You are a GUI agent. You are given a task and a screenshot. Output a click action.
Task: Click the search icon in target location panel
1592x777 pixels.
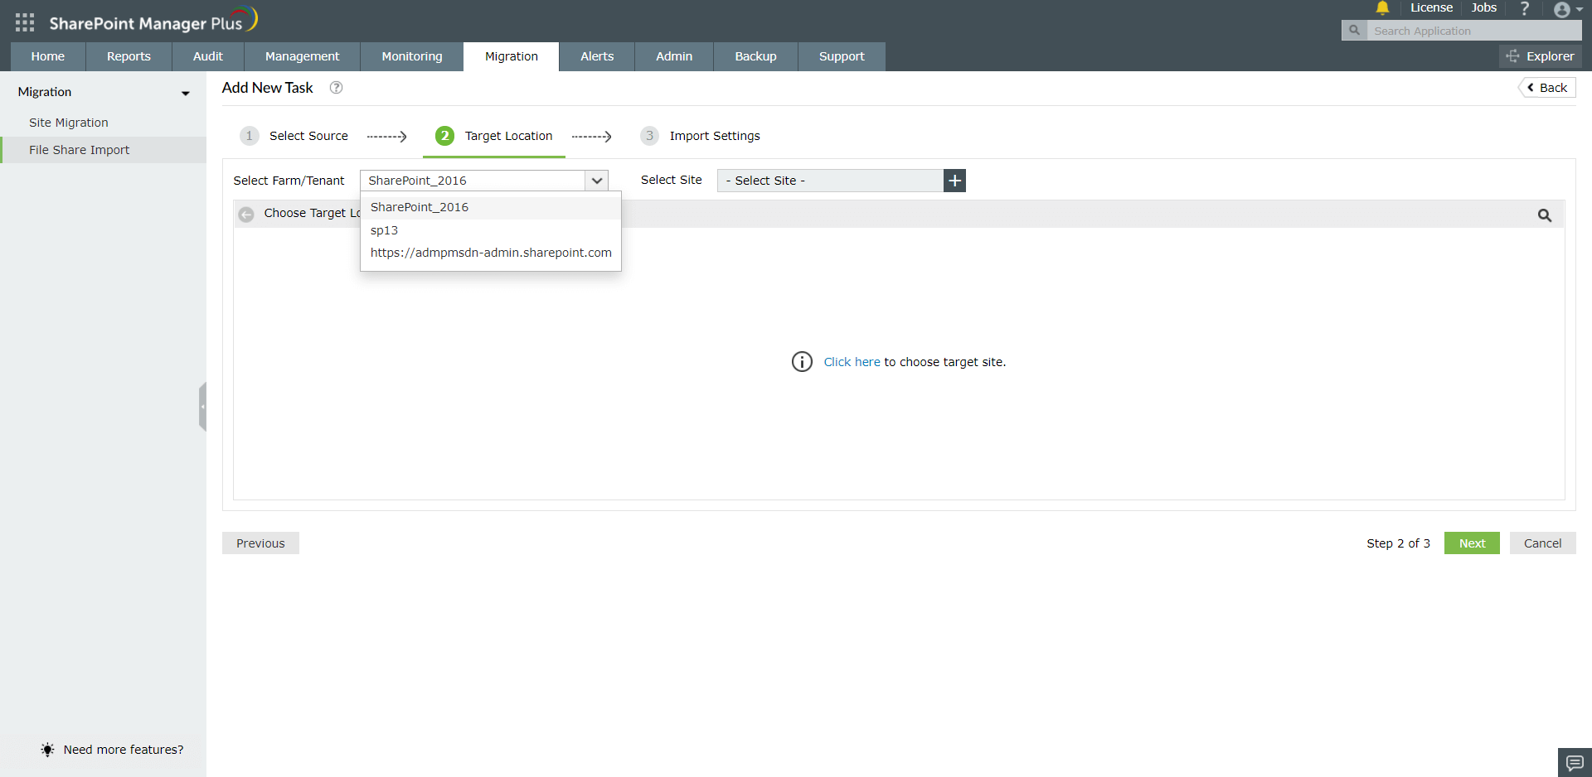[x=1544, y=215]
